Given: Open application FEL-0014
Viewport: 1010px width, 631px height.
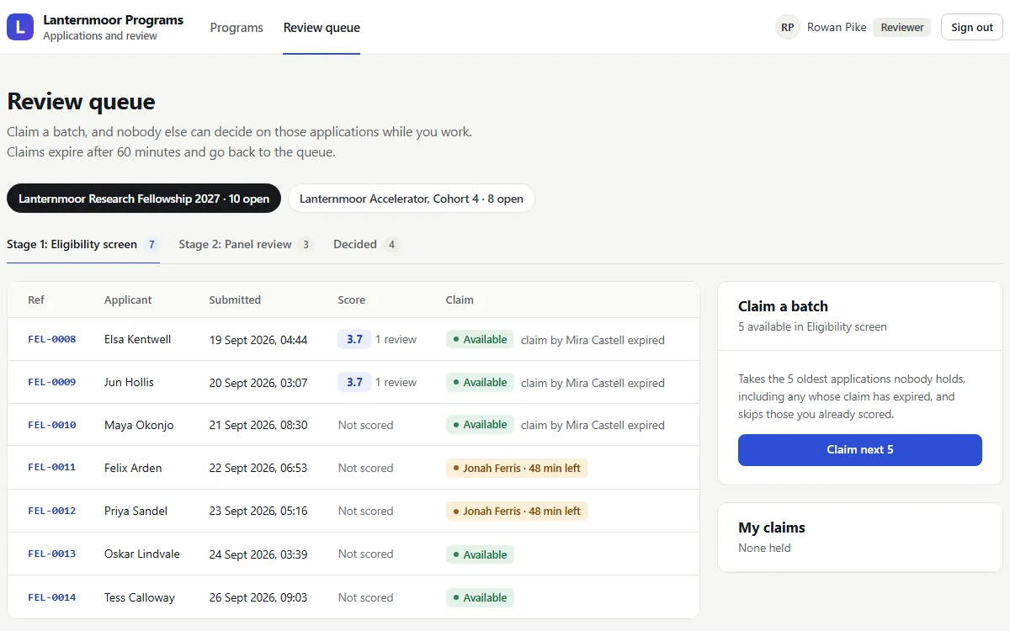Looking at the screenshot, I should (52, 597).
